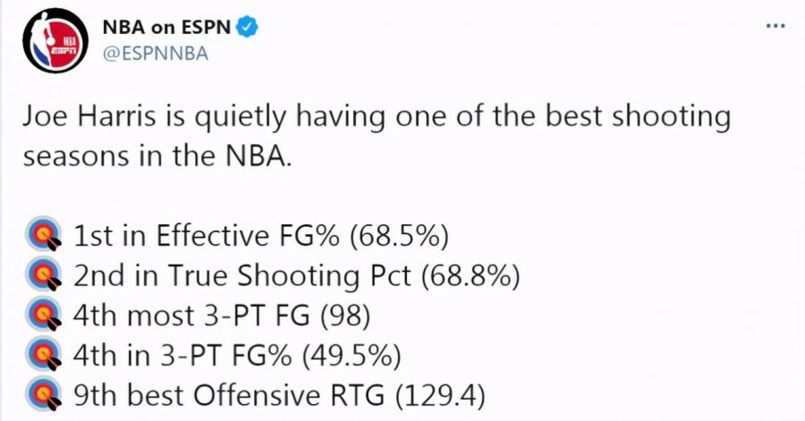Open the NBA on ESPN profile avatar
805x421 pixels.
pyautogui.click(x=55, y=40)
